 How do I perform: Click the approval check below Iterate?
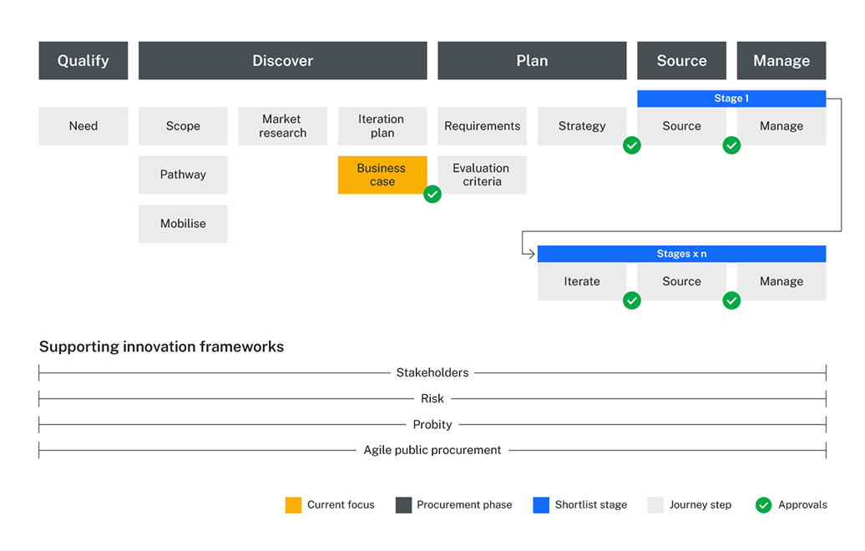[x=632, y=301]
